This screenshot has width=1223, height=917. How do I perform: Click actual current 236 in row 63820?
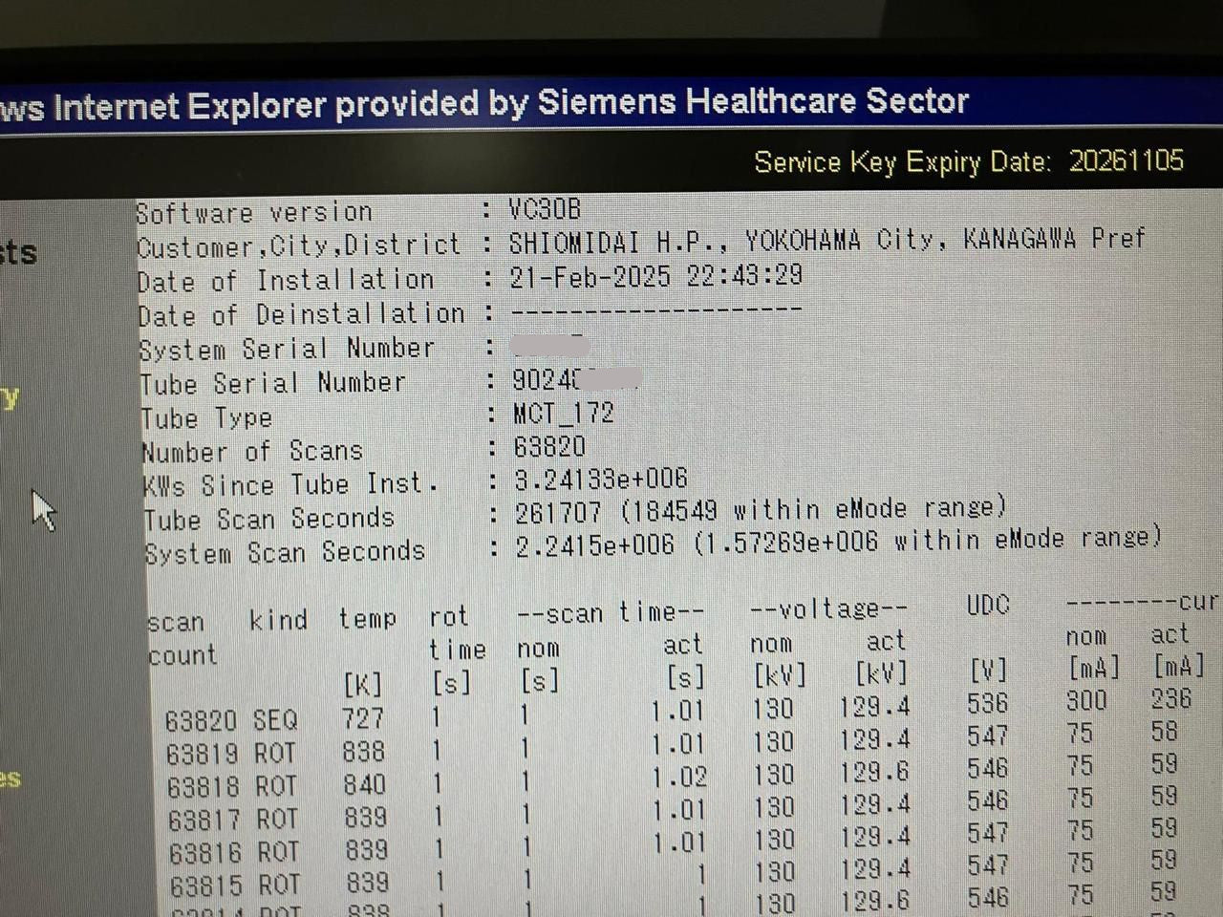(1170, 698)
